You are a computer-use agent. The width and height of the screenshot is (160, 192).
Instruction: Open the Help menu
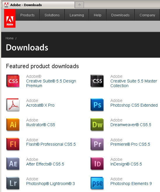(x=98, y=15)
